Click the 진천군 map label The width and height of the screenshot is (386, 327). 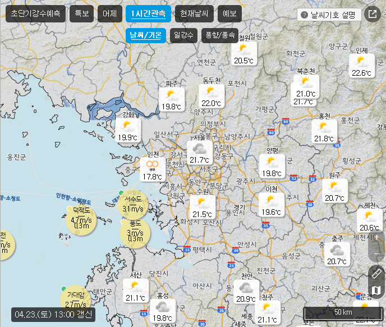click(x=266, y=271)
